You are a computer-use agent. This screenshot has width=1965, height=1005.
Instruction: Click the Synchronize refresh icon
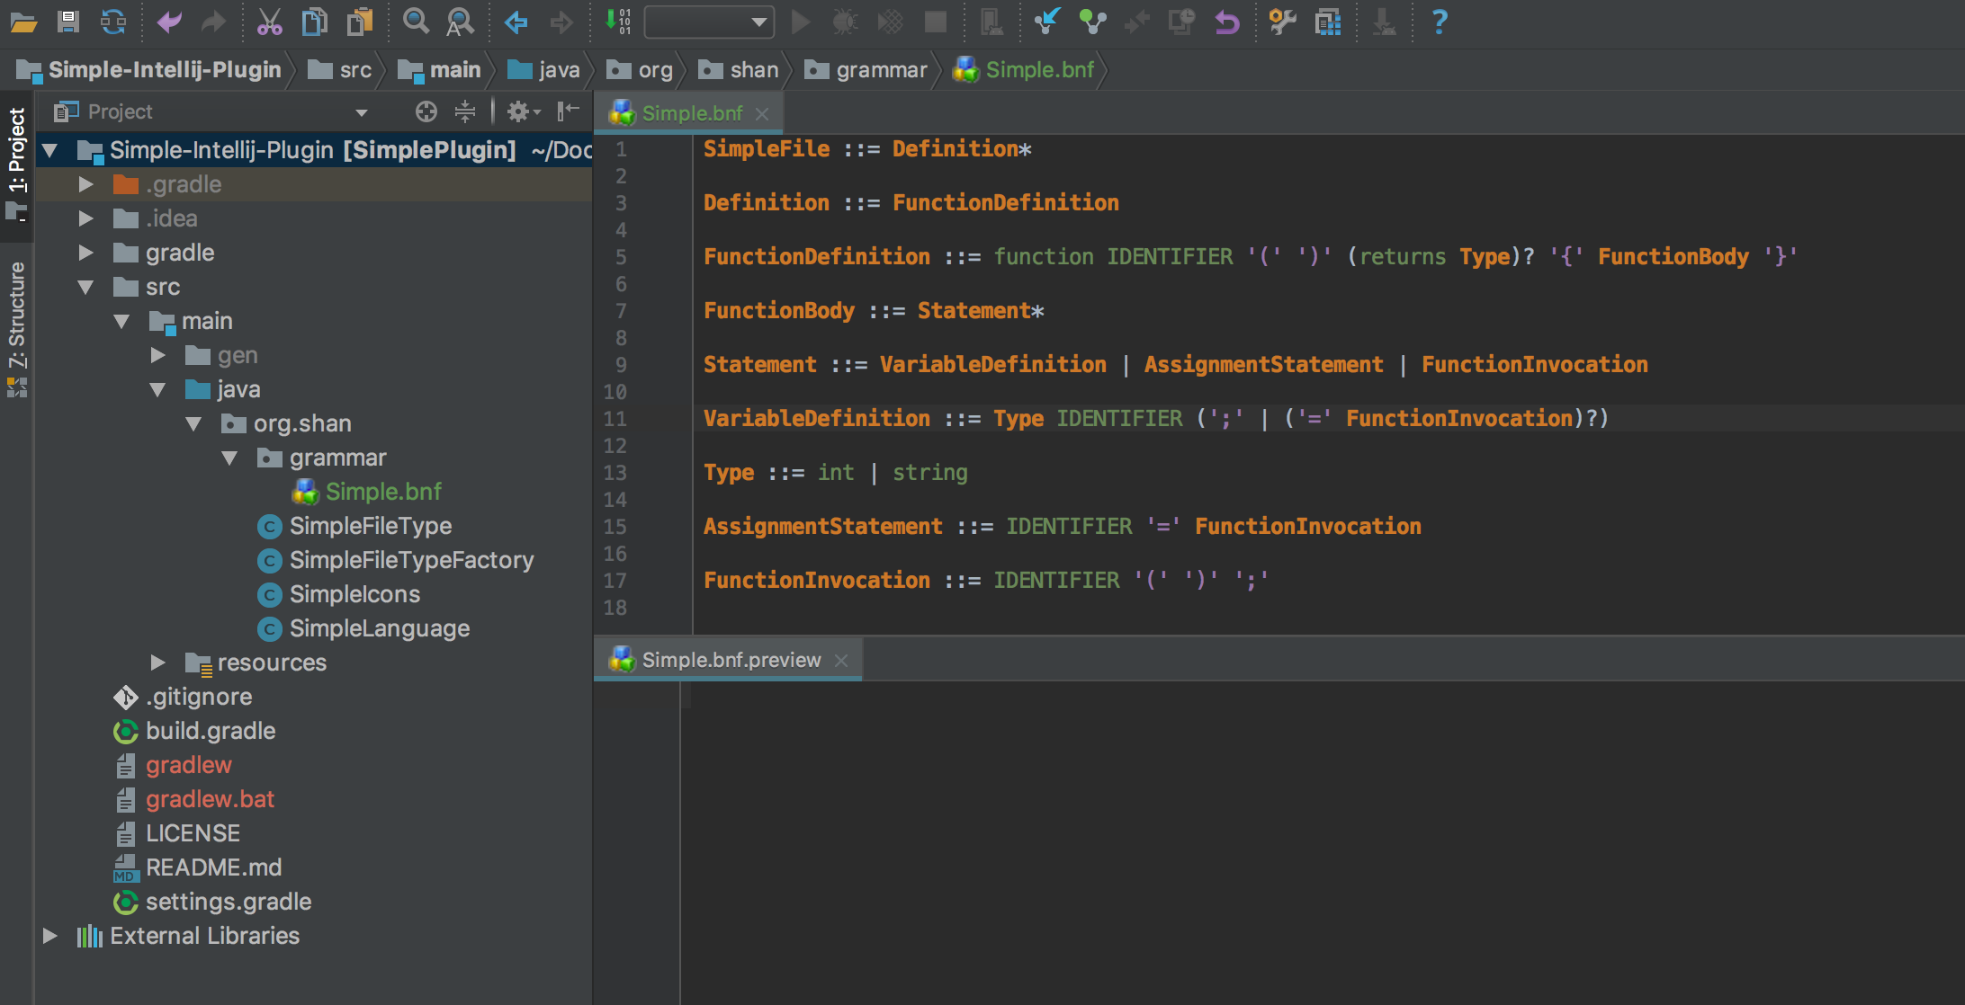(x=112, y=22)
